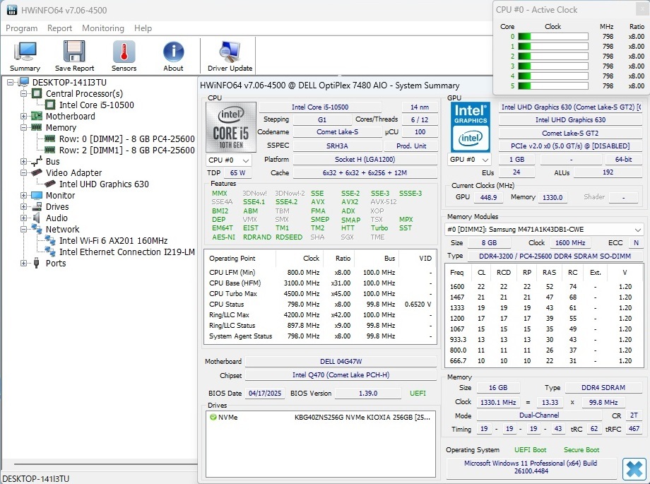Viewport: 650px width, 484px height.
Task: Click the Socket H (LGA1200) platform field
Action: tap(365, 159)
